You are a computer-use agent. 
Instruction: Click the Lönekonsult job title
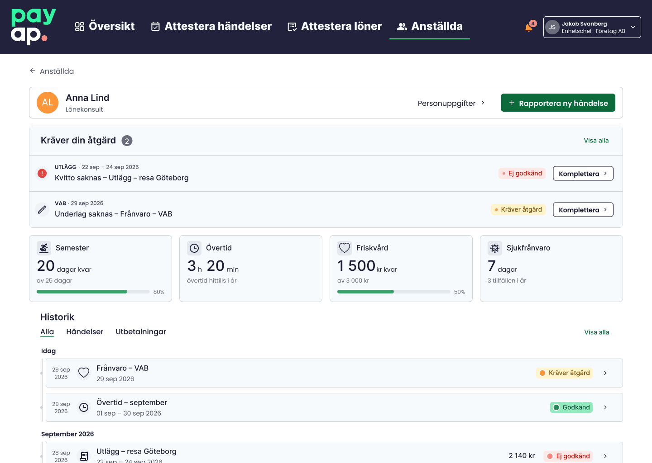[x=84, y=109]
